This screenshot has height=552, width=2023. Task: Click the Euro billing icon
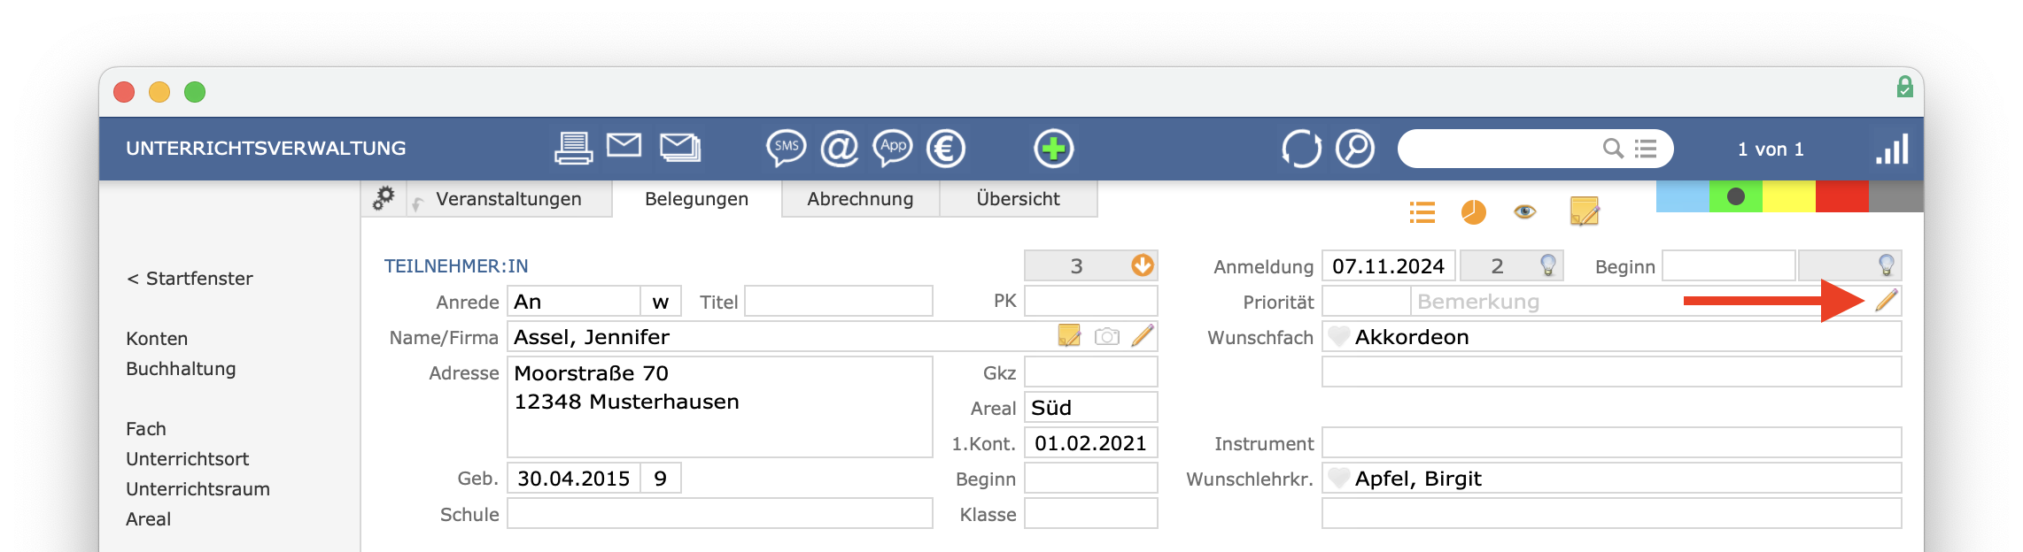(946, 148)
